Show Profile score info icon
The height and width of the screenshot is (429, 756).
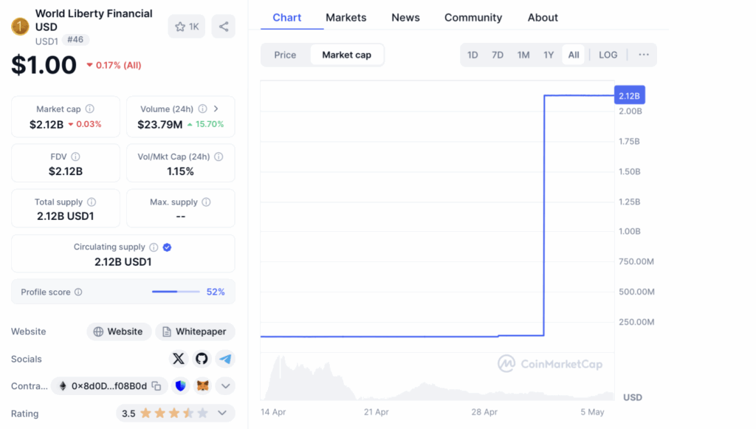[78, 292]
